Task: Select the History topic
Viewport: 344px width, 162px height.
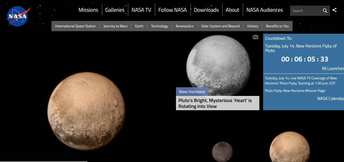Action: point(253,26)
